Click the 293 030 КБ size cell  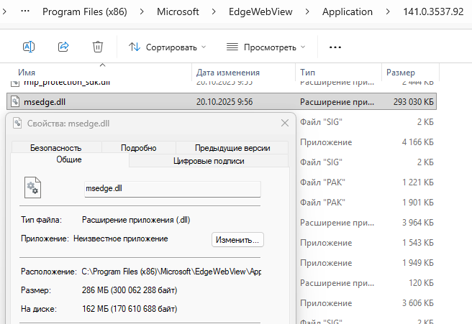pos(413,102)
